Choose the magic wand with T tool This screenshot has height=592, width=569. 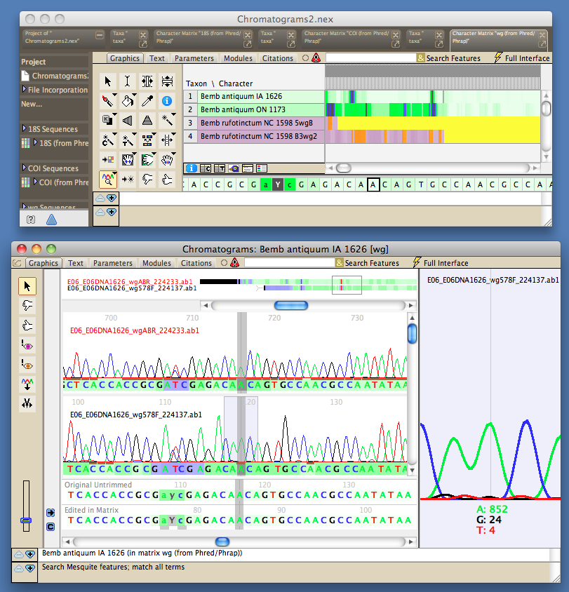click(127, 140)
